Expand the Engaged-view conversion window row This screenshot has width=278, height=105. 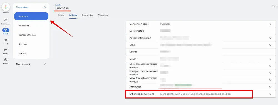[270, 73]
